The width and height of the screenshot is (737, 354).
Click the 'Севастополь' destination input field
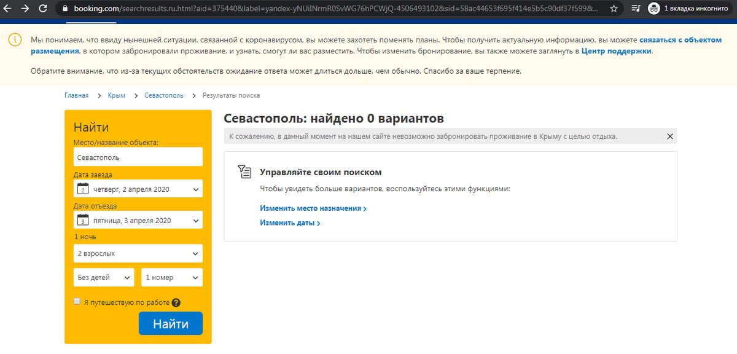(138, 157)
